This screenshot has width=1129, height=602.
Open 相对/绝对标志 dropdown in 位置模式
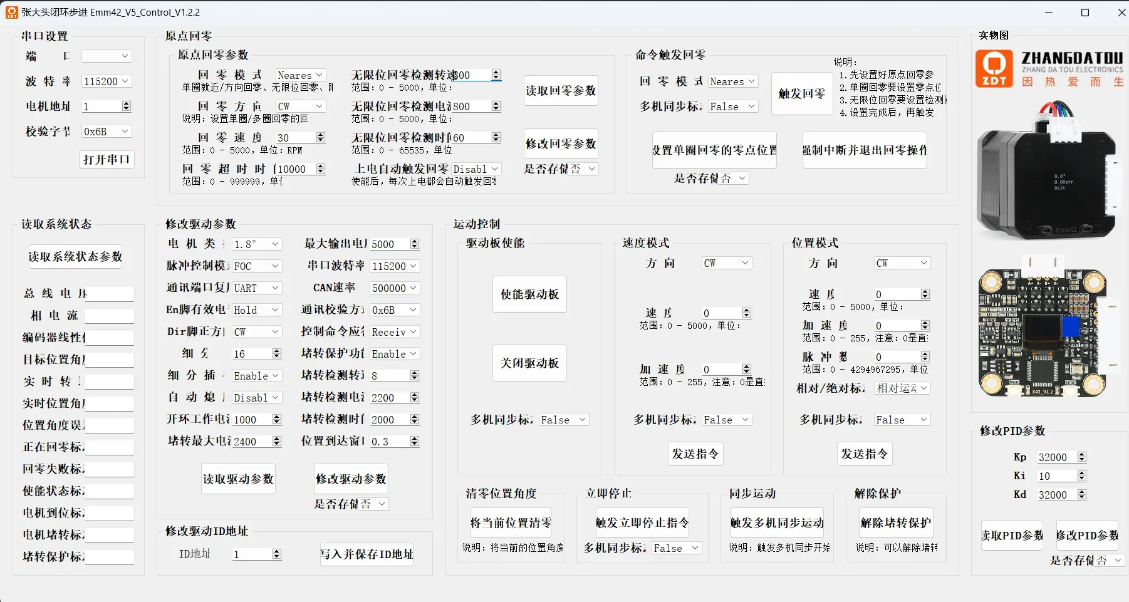[903, 388]
